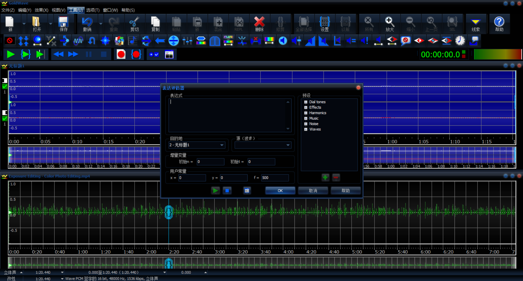Open the Options (选项) menu
The width and height of the screenshot is (523, 281).
93,10
